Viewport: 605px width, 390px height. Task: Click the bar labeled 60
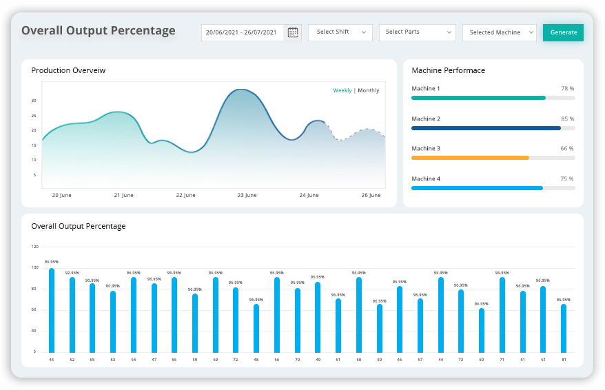coord(482,330)
